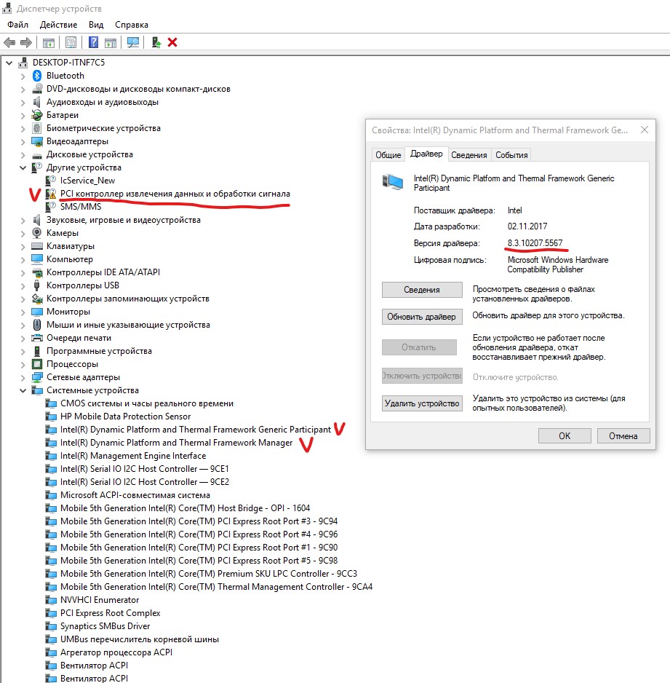The image size is (670, 683).
Task: Expand Звуковые, игровые и видеоустройства
Action: (x=23, y=221)
